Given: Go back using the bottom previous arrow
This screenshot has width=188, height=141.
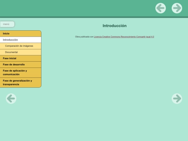Looking at the screenshot, I should coord(11,99).
